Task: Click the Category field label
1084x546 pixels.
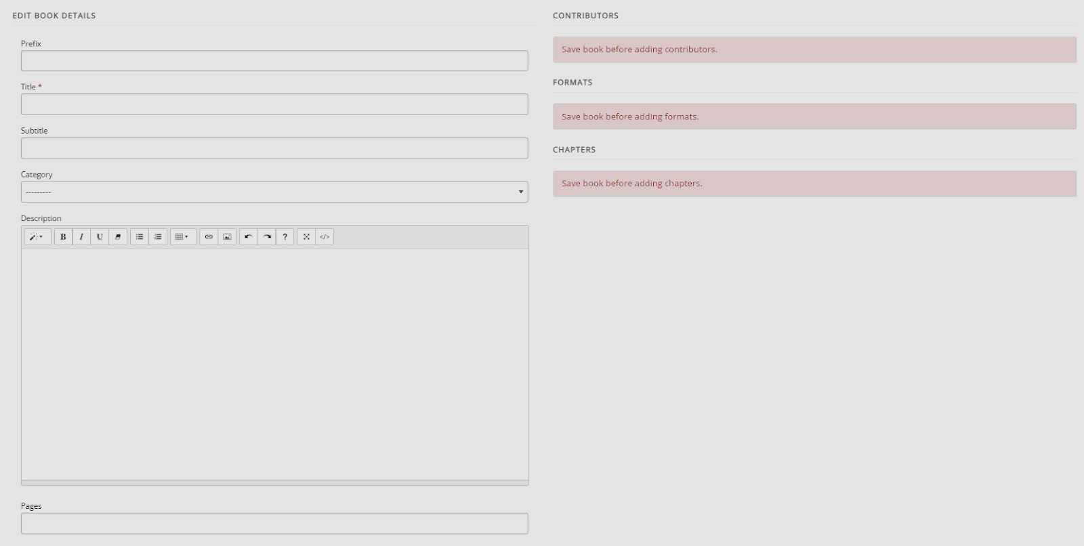Action: coord(37,175)
